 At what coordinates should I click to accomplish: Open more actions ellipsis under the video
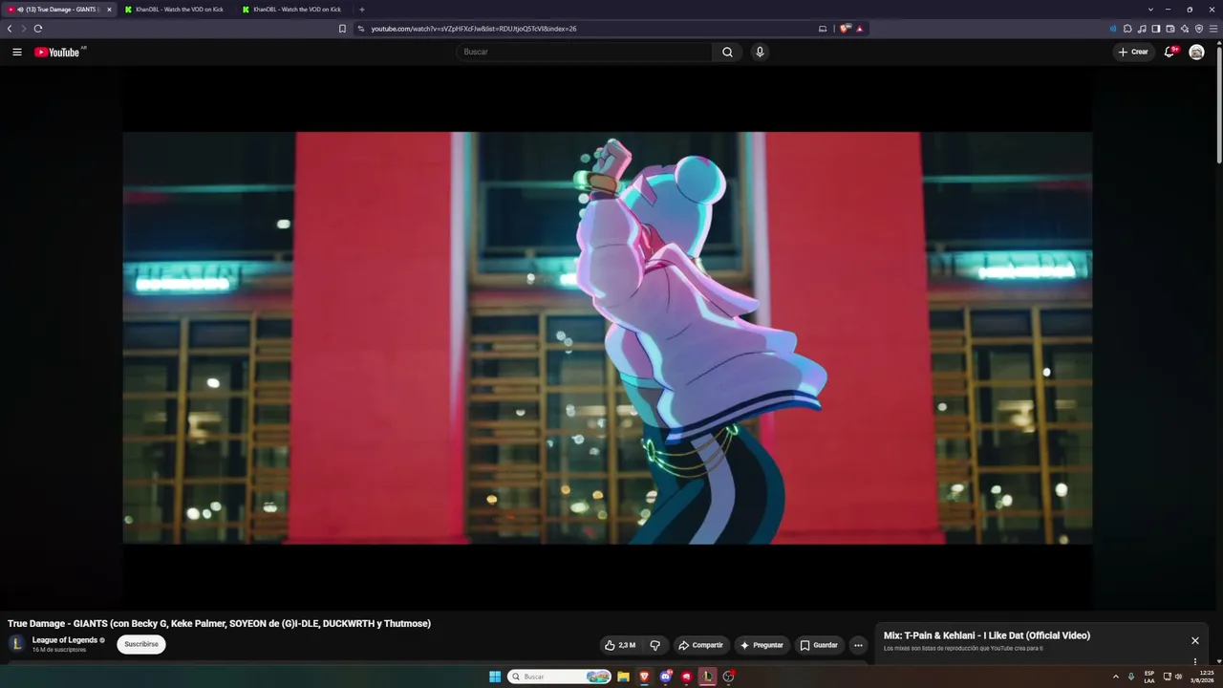click(858, 645)
